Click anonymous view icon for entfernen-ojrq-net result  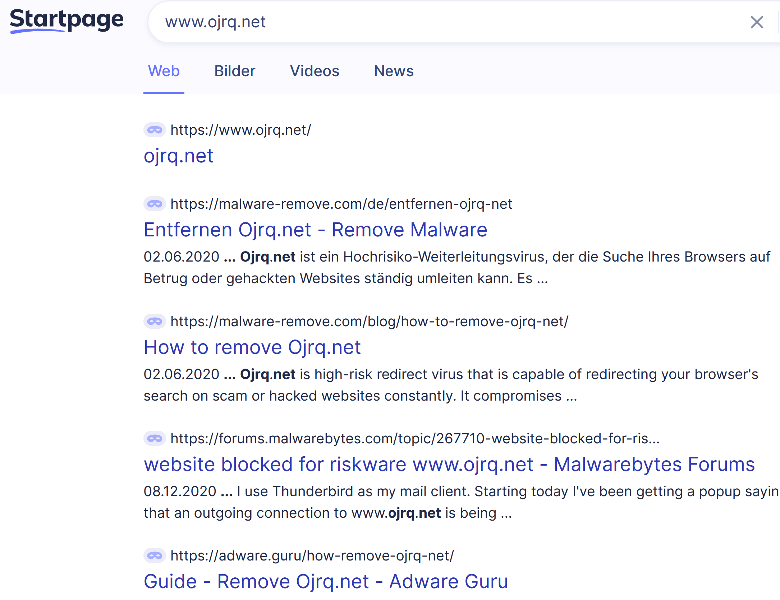click(x=155, y=204)
